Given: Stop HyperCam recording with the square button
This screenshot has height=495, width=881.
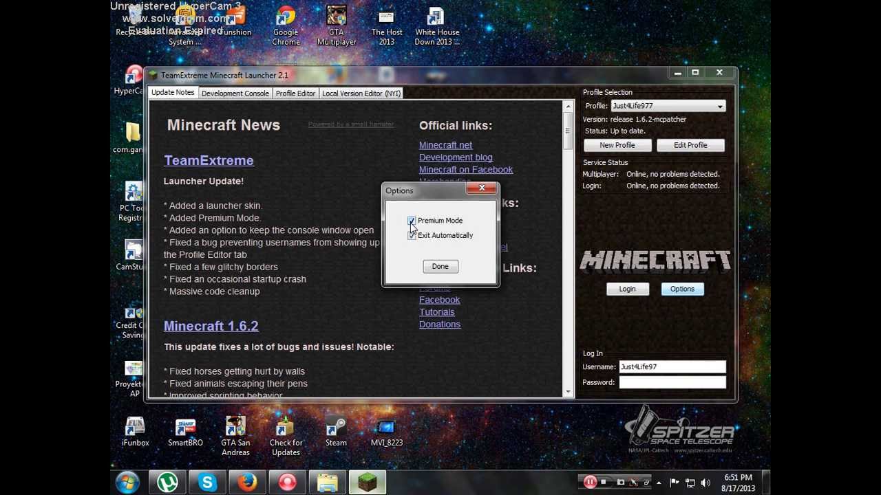Looking at the screenshot, I should coord(604,482).
